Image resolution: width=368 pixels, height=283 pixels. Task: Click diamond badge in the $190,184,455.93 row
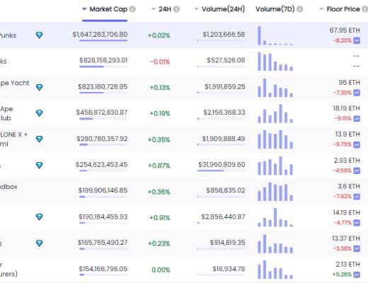point(40,216)
